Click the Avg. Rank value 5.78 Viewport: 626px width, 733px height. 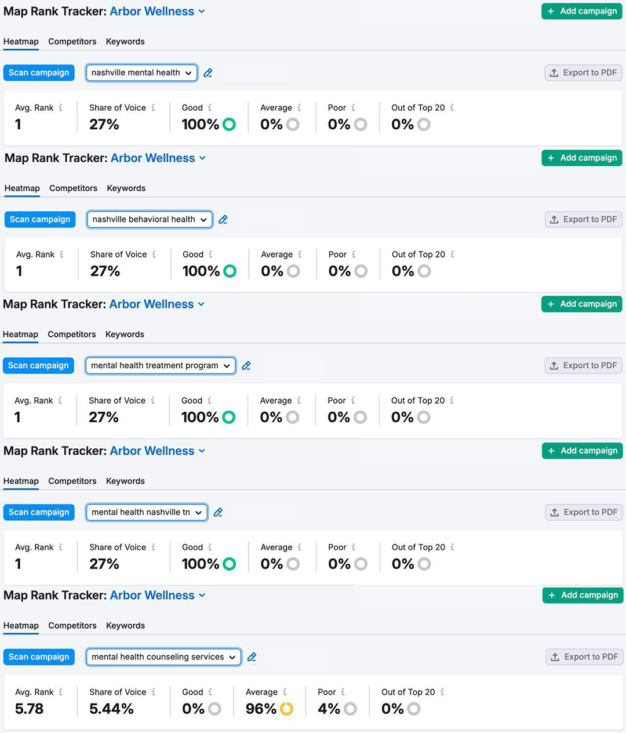pyautogui.click(x=30, y=709)
